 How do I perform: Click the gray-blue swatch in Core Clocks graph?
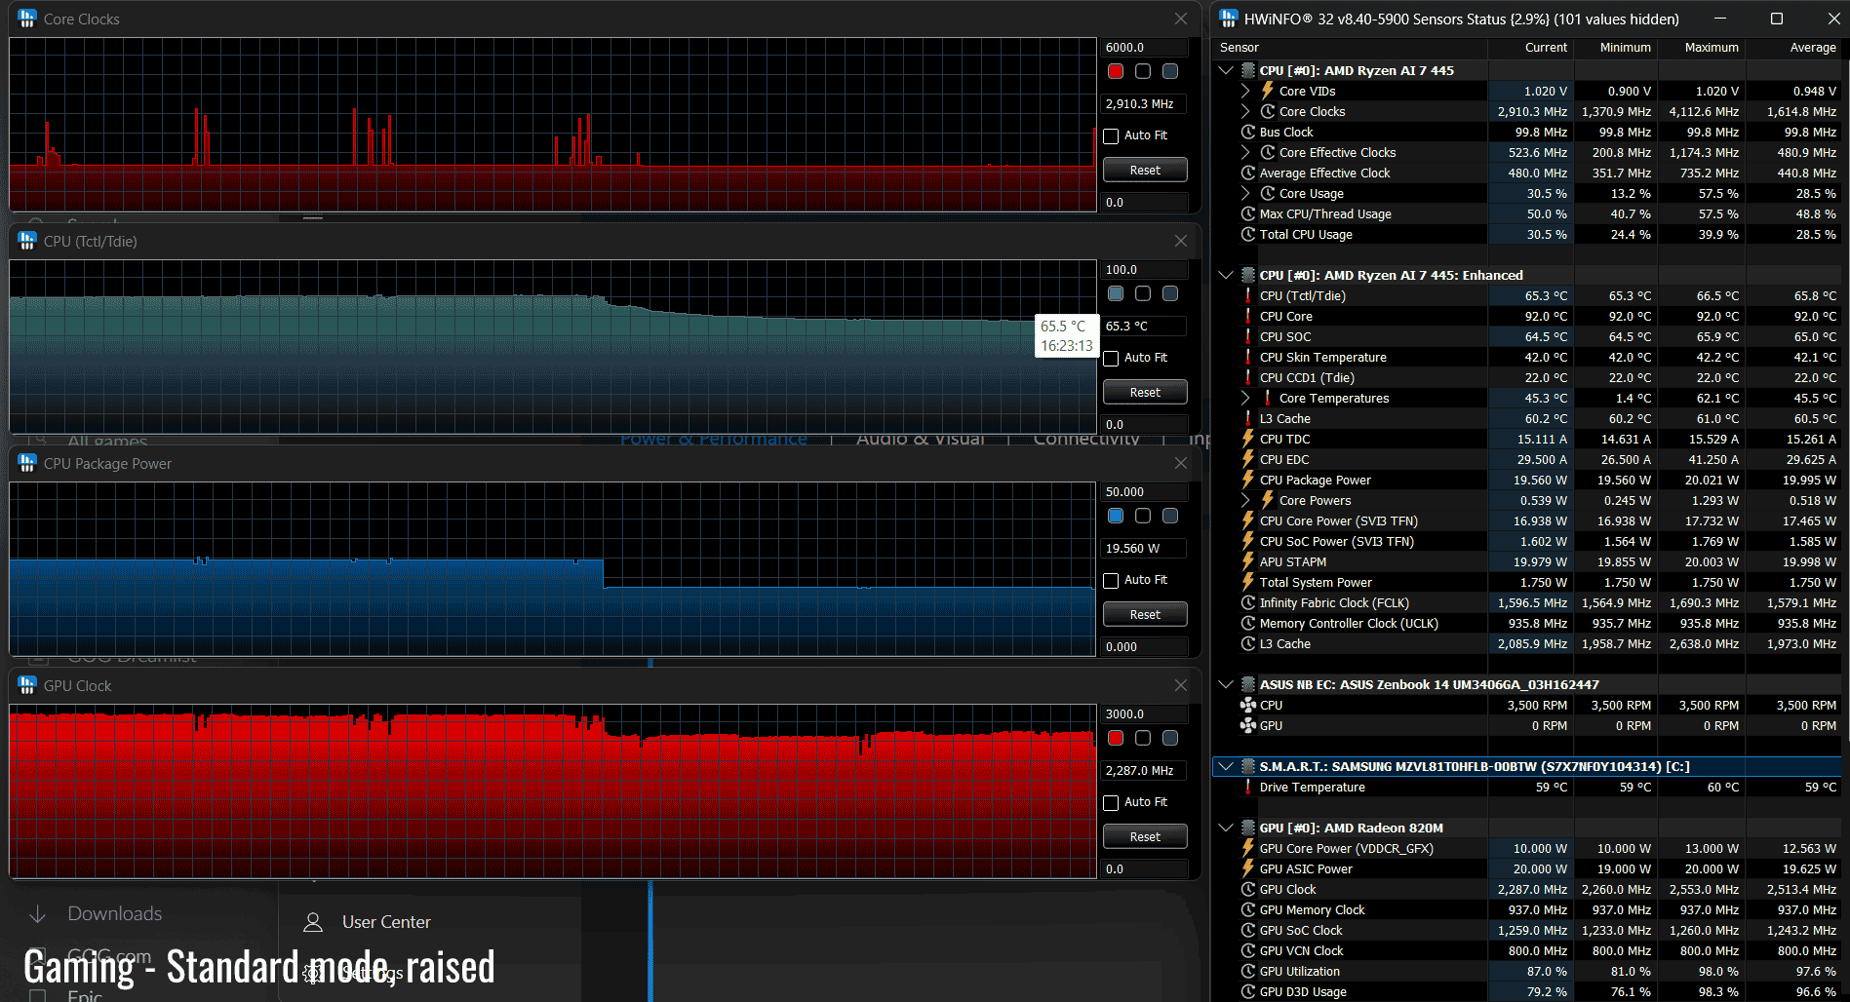[1170, 71]
